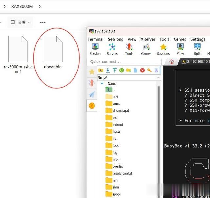210x198 pixels.
Task: Select the spool folder
Action: 113,194
